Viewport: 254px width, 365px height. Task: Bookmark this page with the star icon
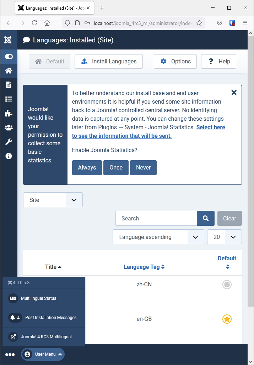click(x=199, y=23)
